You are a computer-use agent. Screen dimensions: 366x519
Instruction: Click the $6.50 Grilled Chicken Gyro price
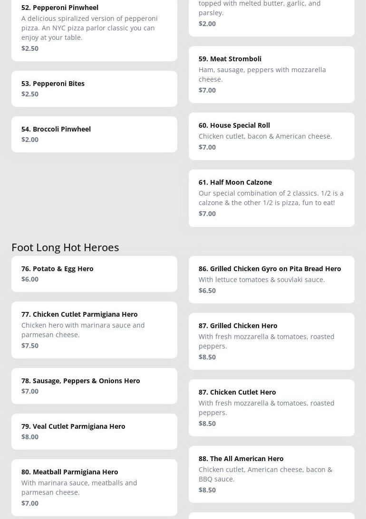(207, 291)
